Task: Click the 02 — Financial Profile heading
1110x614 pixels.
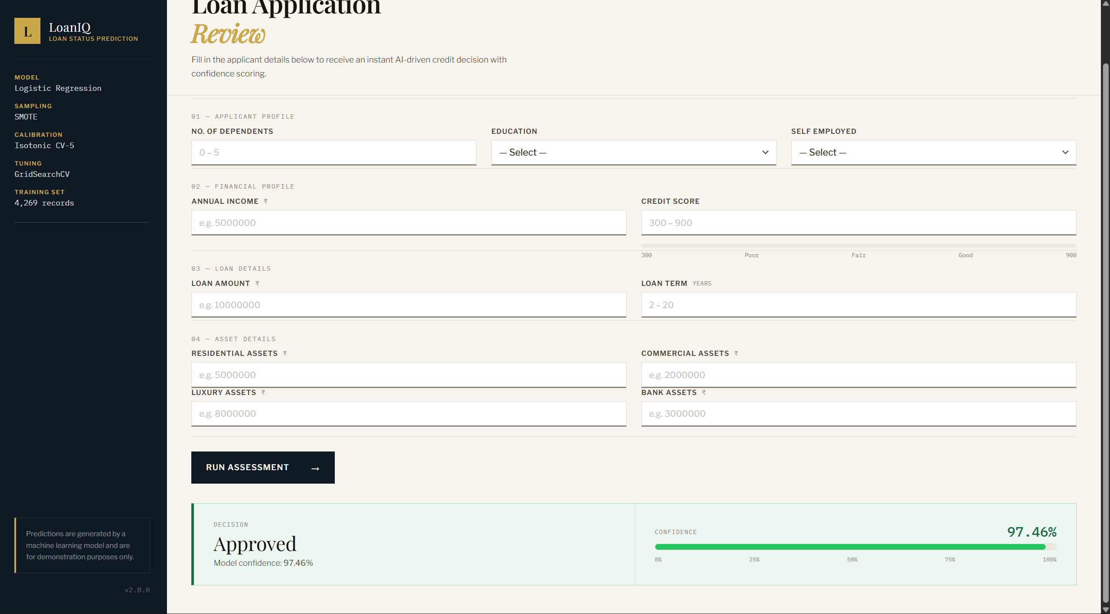Action: (x=243, y=186)
